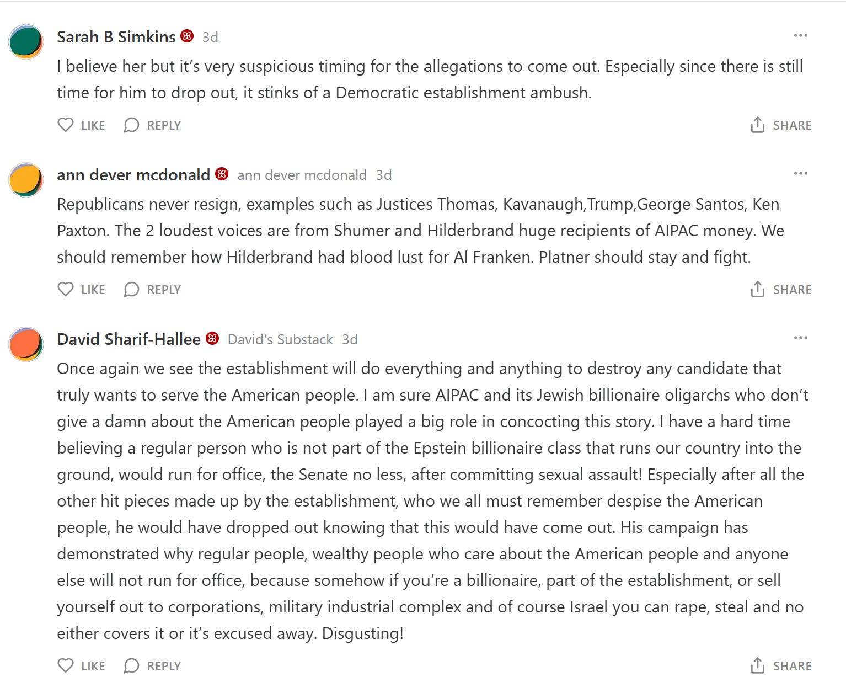
Task: Open the David's Substack publication link
Action: 280,339
